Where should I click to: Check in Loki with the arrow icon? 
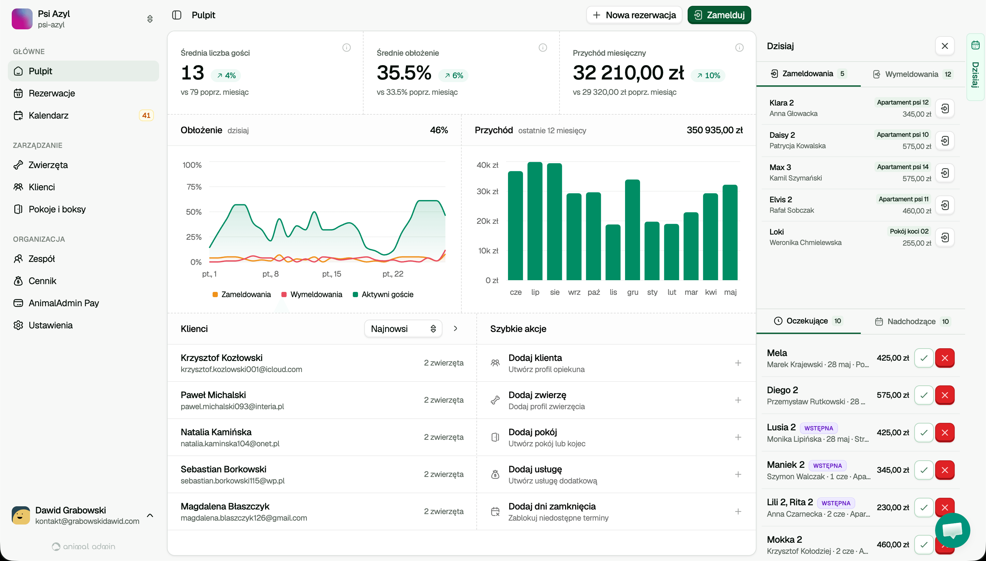(945, 237)
